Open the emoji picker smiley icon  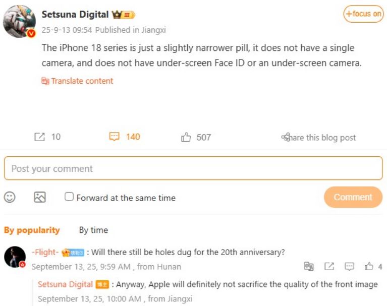point(10,197)
